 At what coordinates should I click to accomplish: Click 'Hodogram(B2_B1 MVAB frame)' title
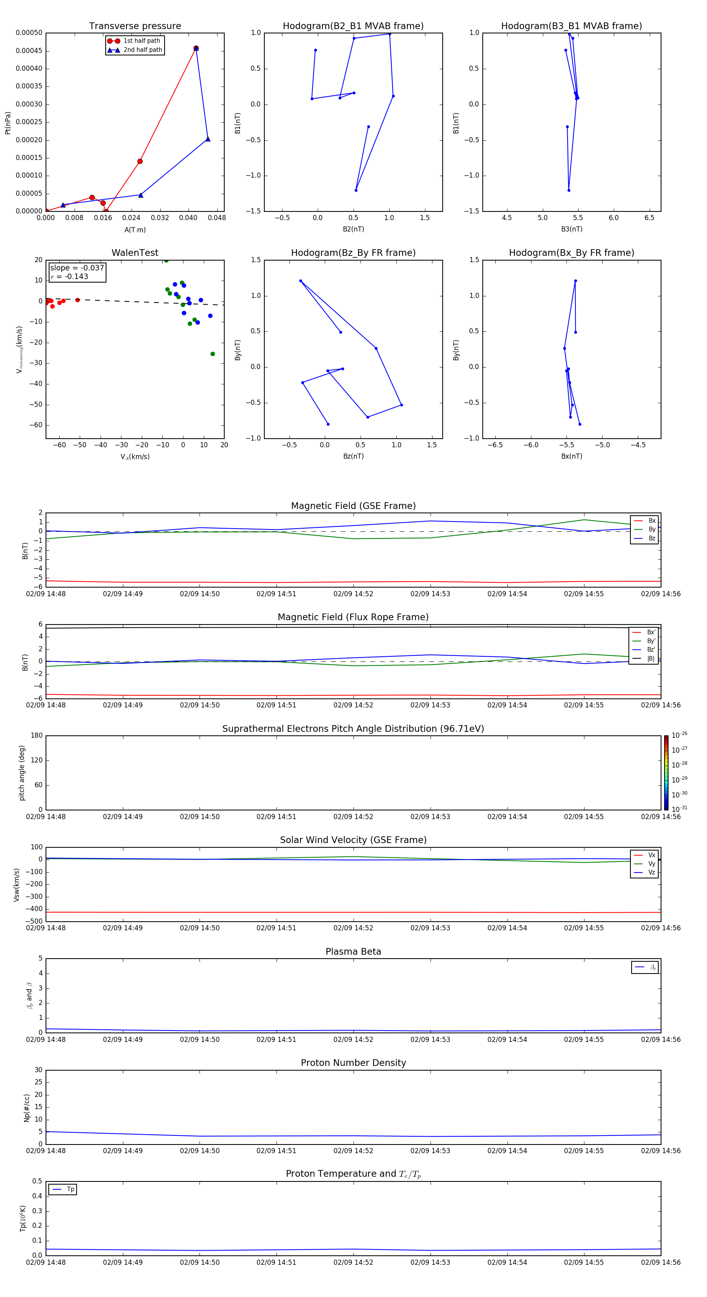click(353, 26)
